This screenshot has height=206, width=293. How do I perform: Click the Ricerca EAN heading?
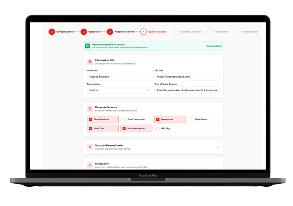pyautogui.click(x=102, y=164)
